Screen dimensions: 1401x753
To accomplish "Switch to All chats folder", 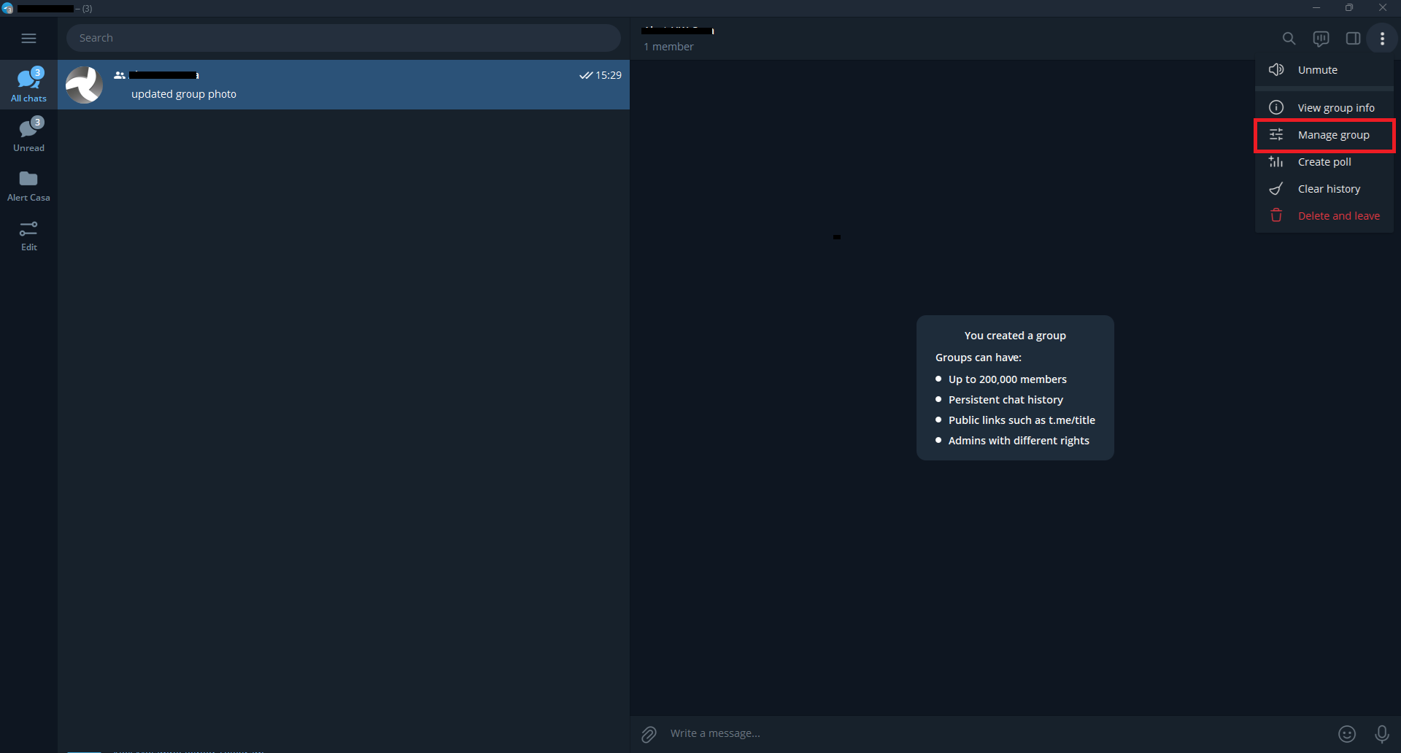I will point(28,85).
